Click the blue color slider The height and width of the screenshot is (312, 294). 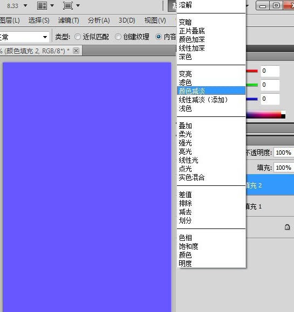252,99
